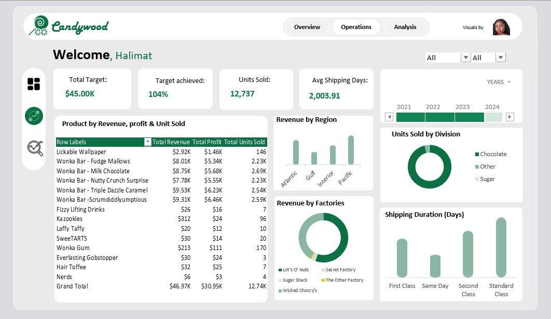551x319 pixels.
Task: Click the Second Class shipping bar
Action: pyautogui.click(x=468, y=254)
